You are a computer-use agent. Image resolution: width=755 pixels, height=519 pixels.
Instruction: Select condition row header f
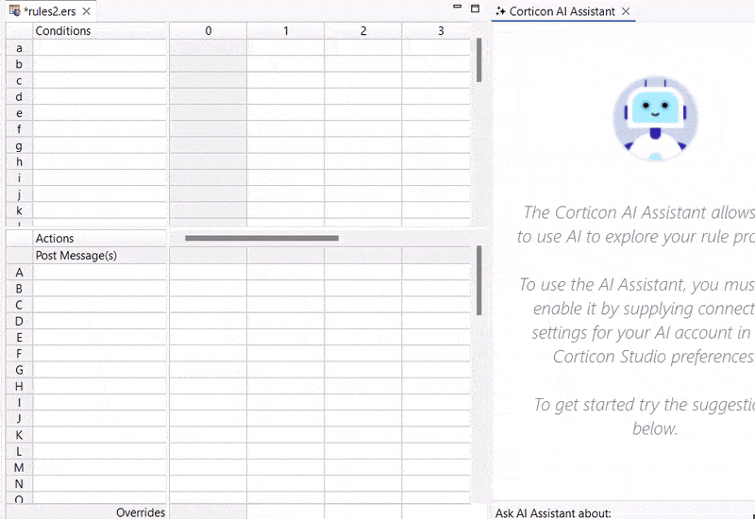19,129
